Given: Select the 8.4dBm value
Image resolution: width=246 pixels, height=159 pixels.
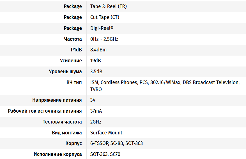Looking at the screenshot, I should tap(98, 50).
